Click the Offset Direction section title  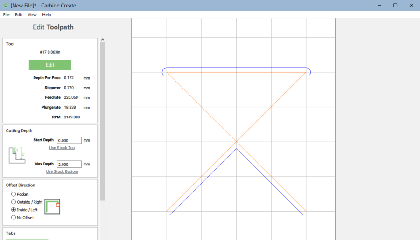click(21, 185)
